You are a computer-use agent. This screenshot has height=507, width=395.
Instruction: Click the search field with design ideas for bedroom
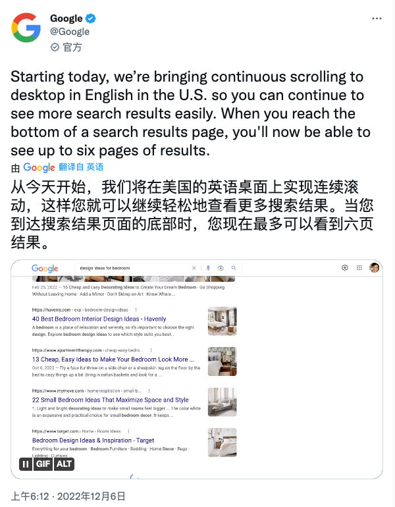pyautogui.click(x=134, y=268)
